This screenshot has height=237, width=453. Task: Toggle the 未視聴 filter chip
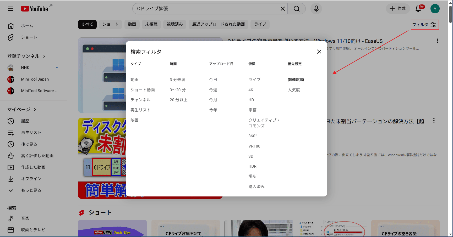[x=151, y=24]
